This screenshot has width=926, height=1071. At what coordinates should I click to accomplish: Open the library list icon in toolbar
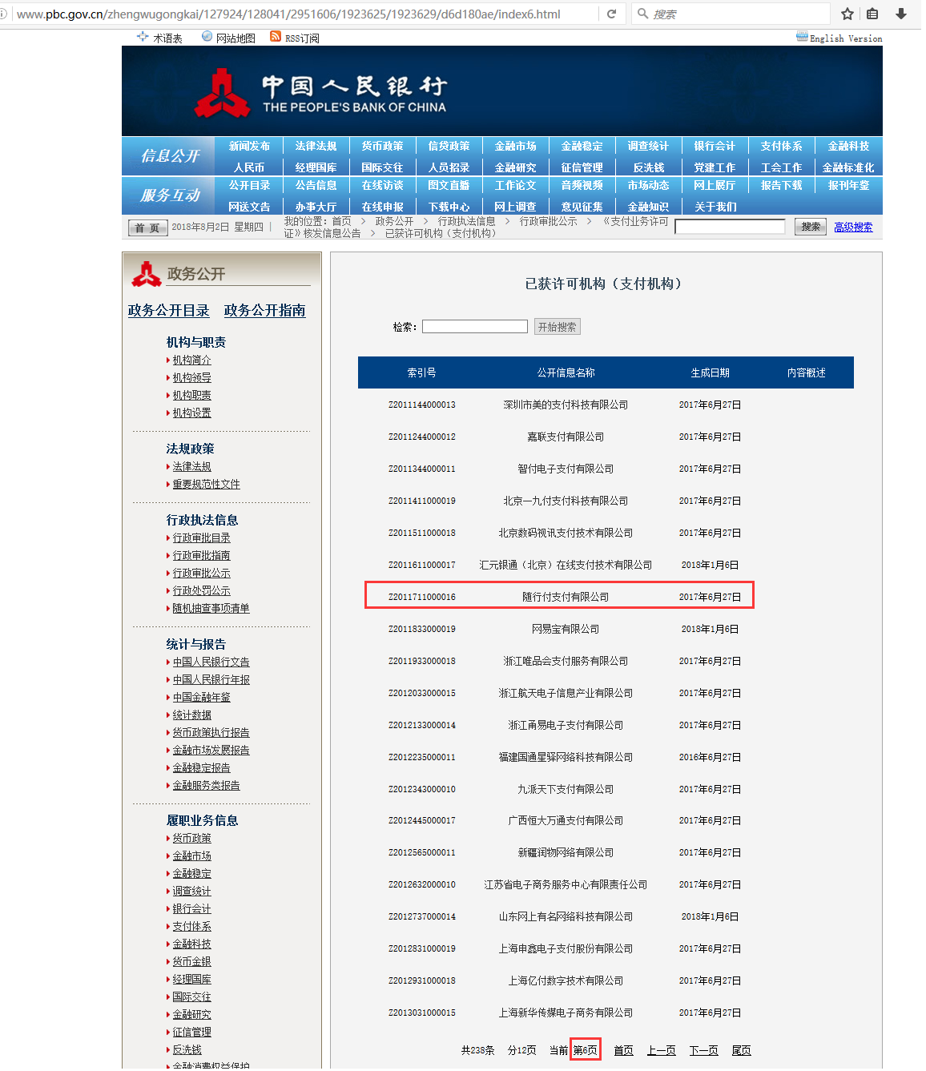point(872,14)
